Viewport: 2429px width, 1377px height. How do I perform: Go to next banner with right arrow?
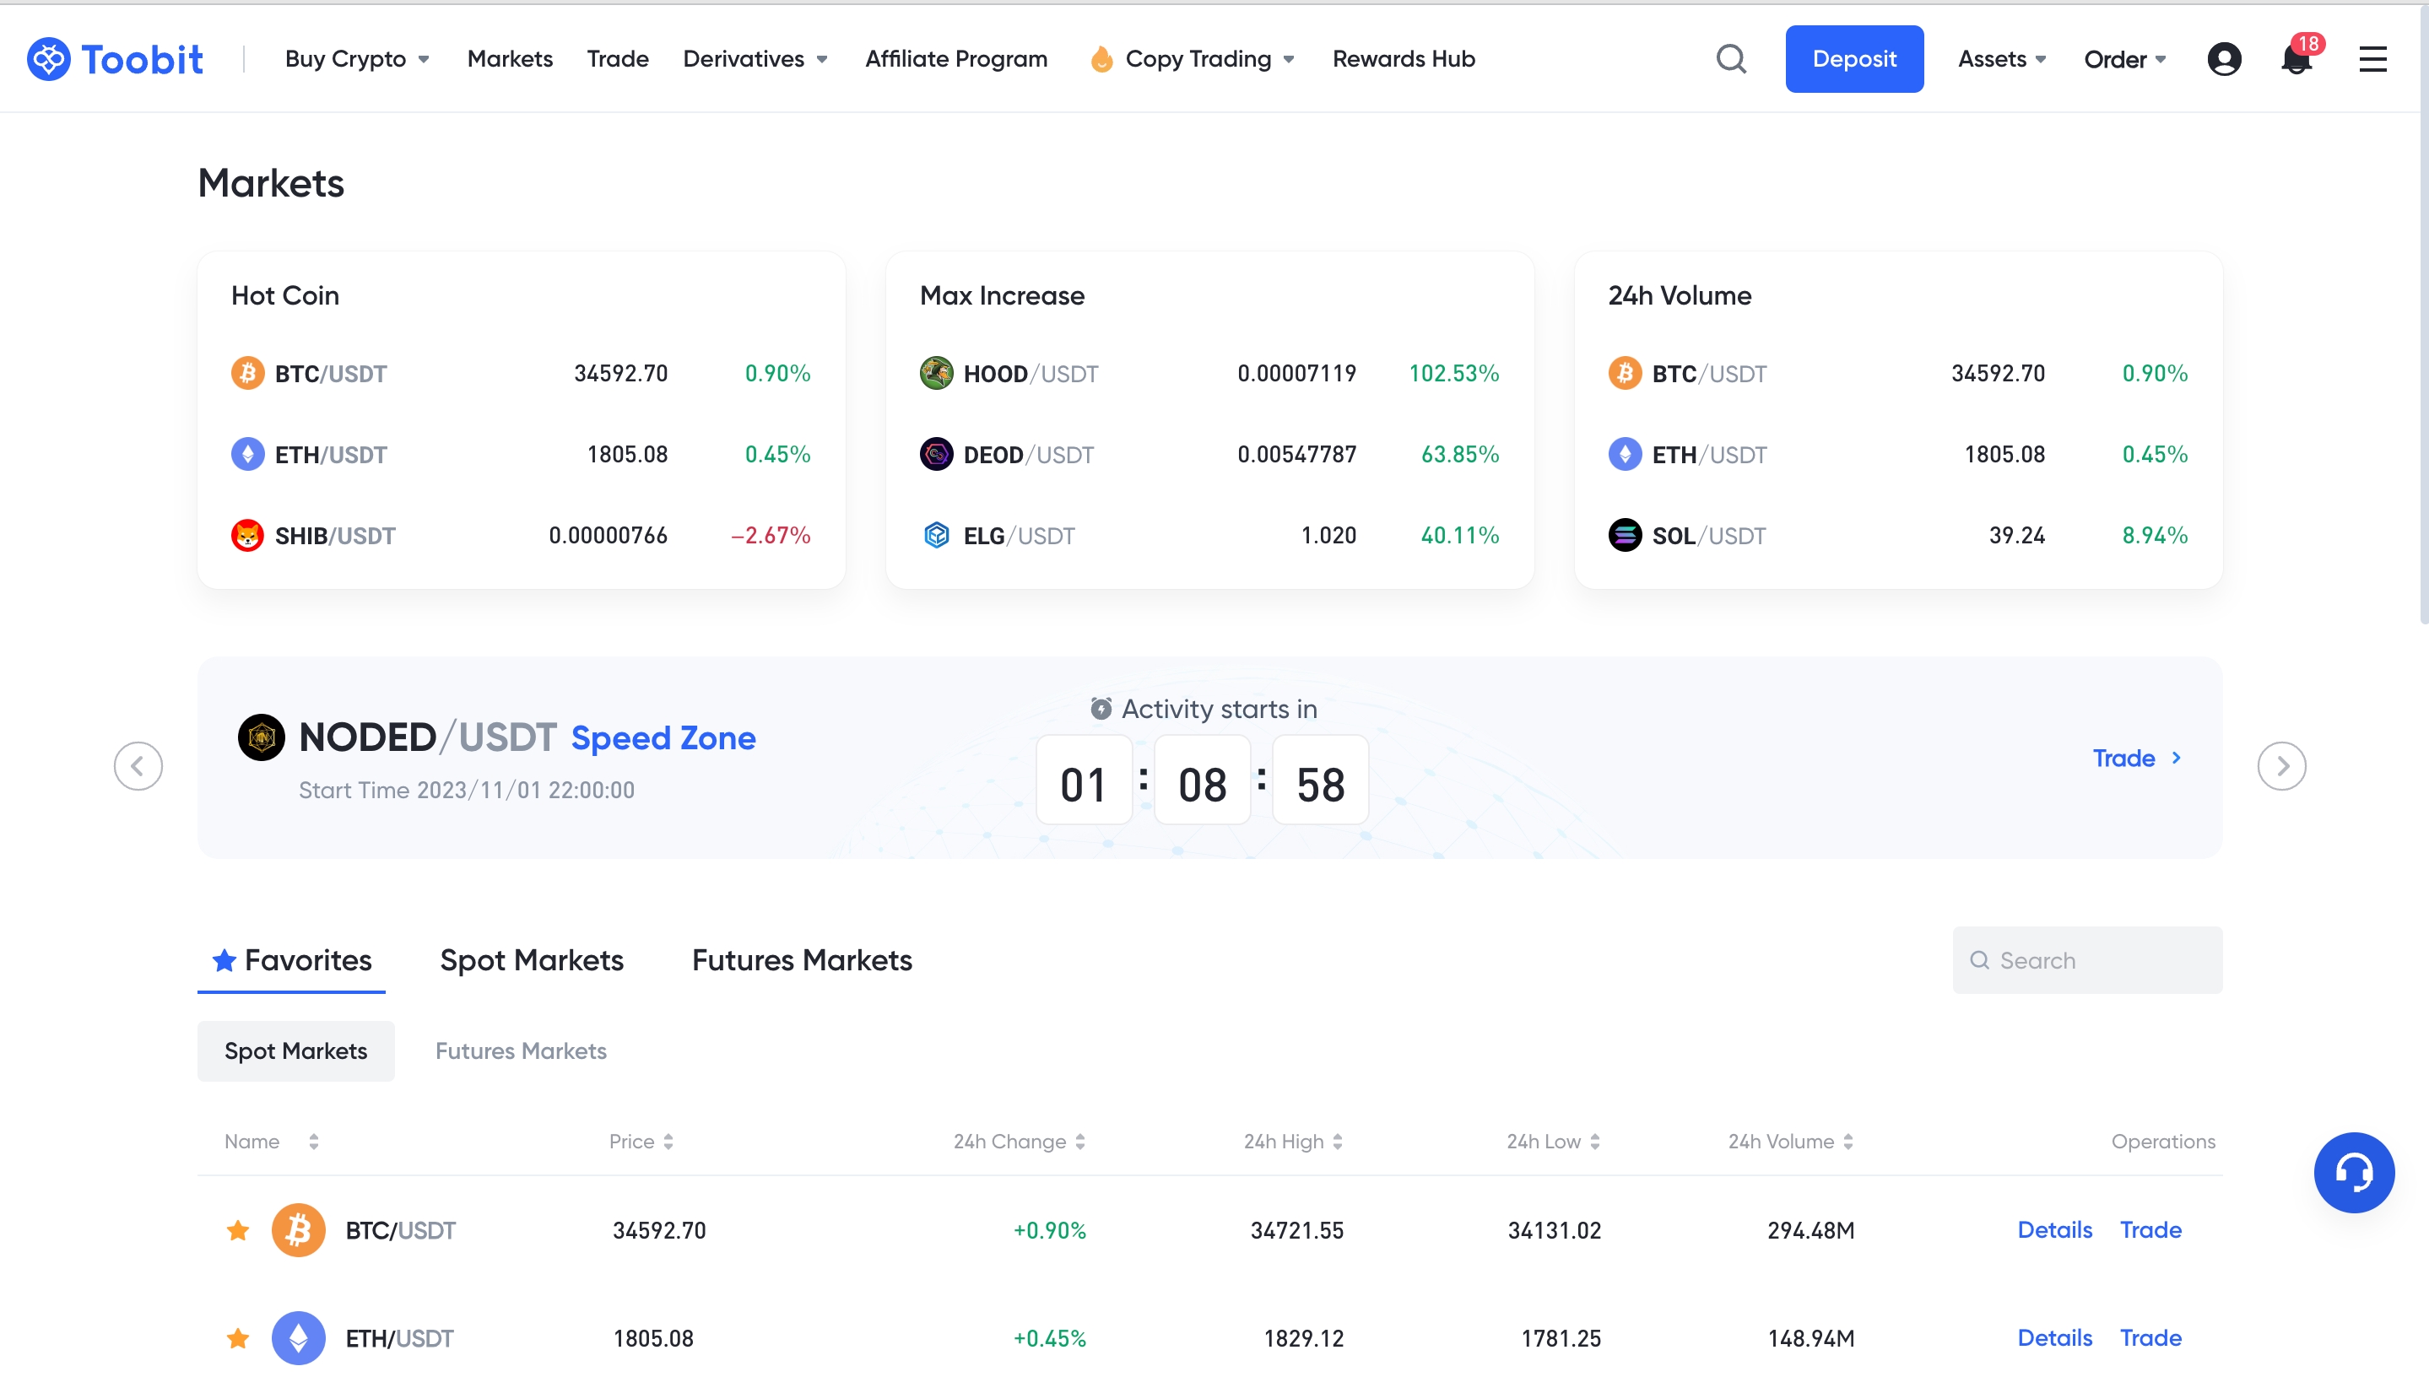(2281, 766)
